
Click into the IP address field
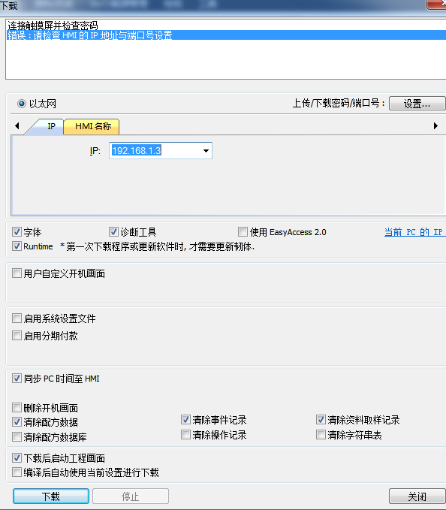point(155,150)
